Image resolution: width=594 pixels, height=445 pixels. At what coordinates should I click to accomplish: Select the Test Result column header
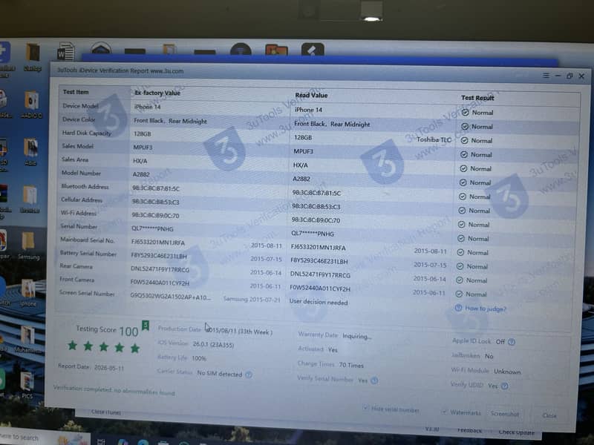click(x=477, y=98)
